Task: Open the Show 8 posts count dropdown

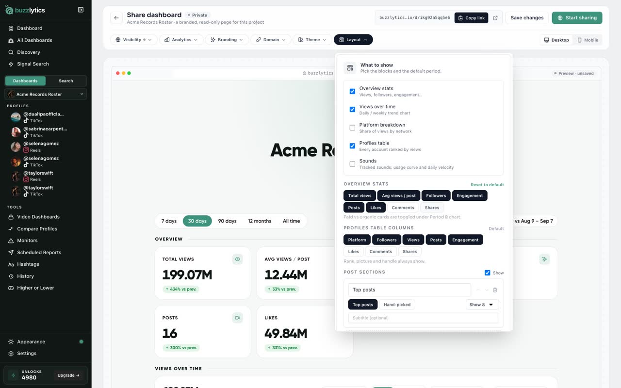Action: click(482, 305)
